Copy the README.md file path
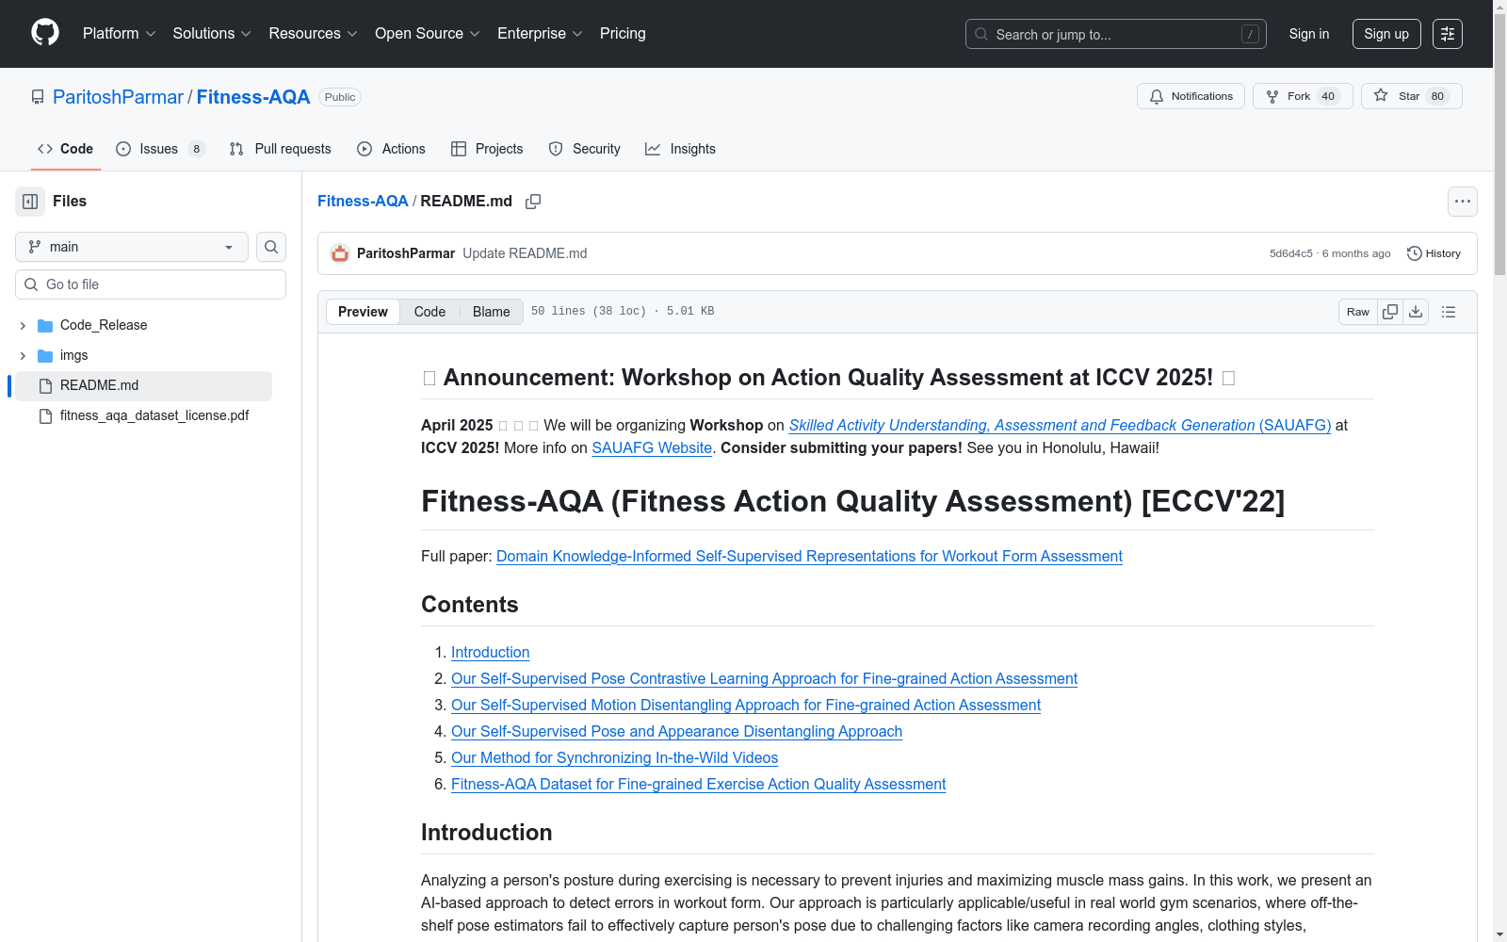The image size is (1507, 942). pyautogui.click(x=533, y=202)
